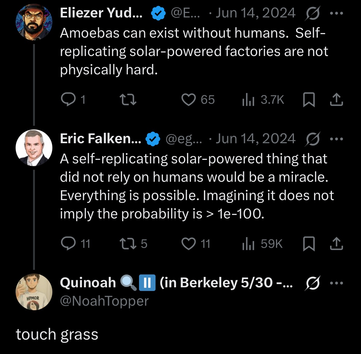Screen dimensions: 361x354
Task: Share Eliezer Yudkowsky's tweet
Action: pos(337,100)
